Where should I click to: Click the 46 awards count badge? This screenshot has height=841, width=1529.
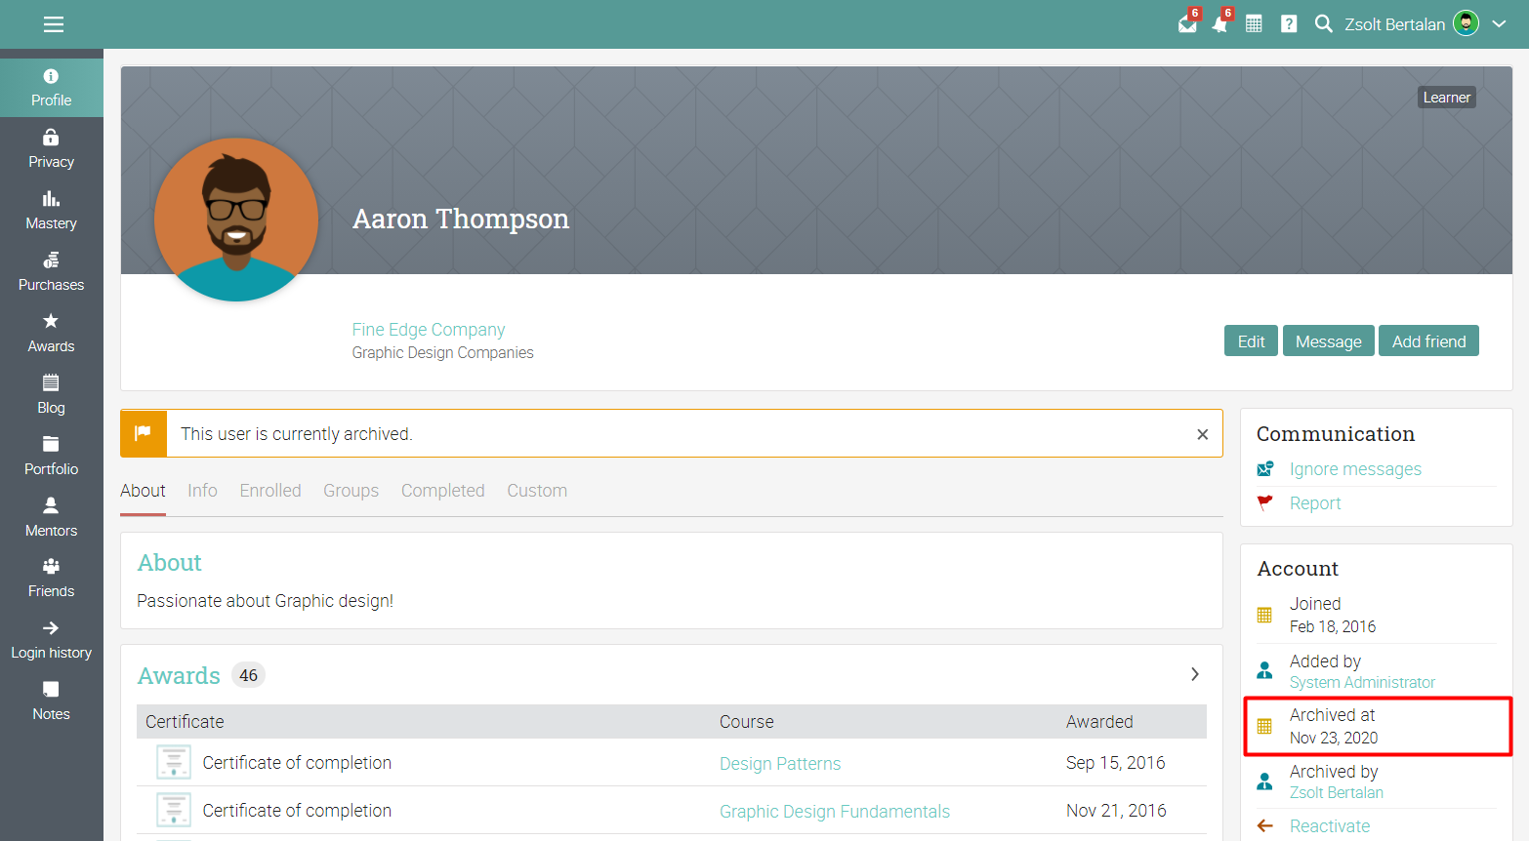tap(249, 675)
